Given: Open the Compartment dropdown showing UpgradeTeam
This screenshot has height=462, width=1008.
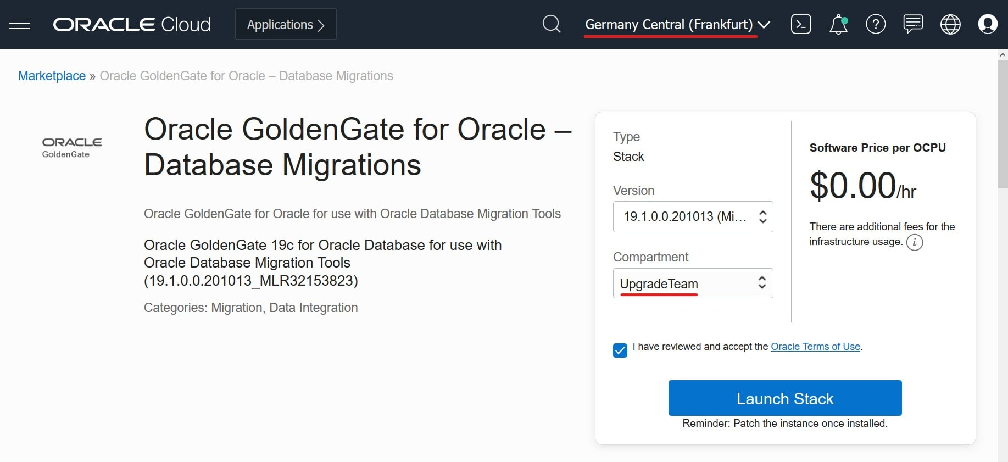Looking at the screenshot, I should tap(693, 283).
